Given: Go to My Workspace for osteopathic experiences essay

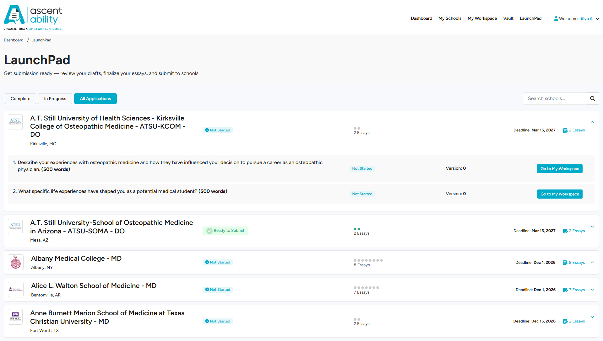Looking at the screenshot, I should click(560, 169).
